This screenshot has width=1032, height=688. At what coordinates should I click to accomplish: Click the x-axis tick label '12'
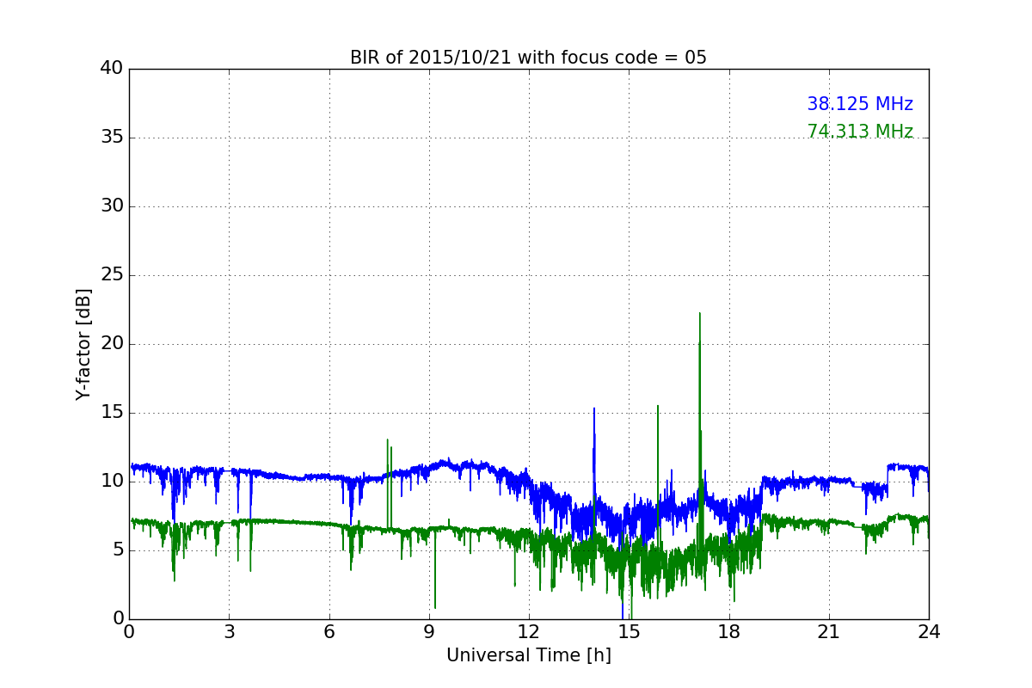(x=529, y=632)
